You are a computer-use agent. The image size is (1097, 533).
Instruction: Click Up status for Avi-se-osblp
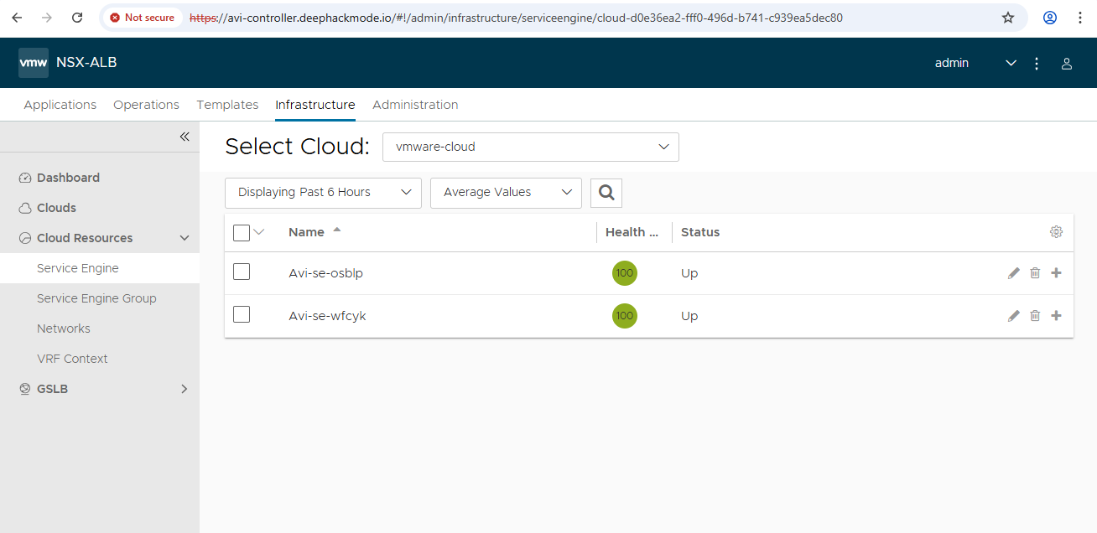(x=689, y=273)
